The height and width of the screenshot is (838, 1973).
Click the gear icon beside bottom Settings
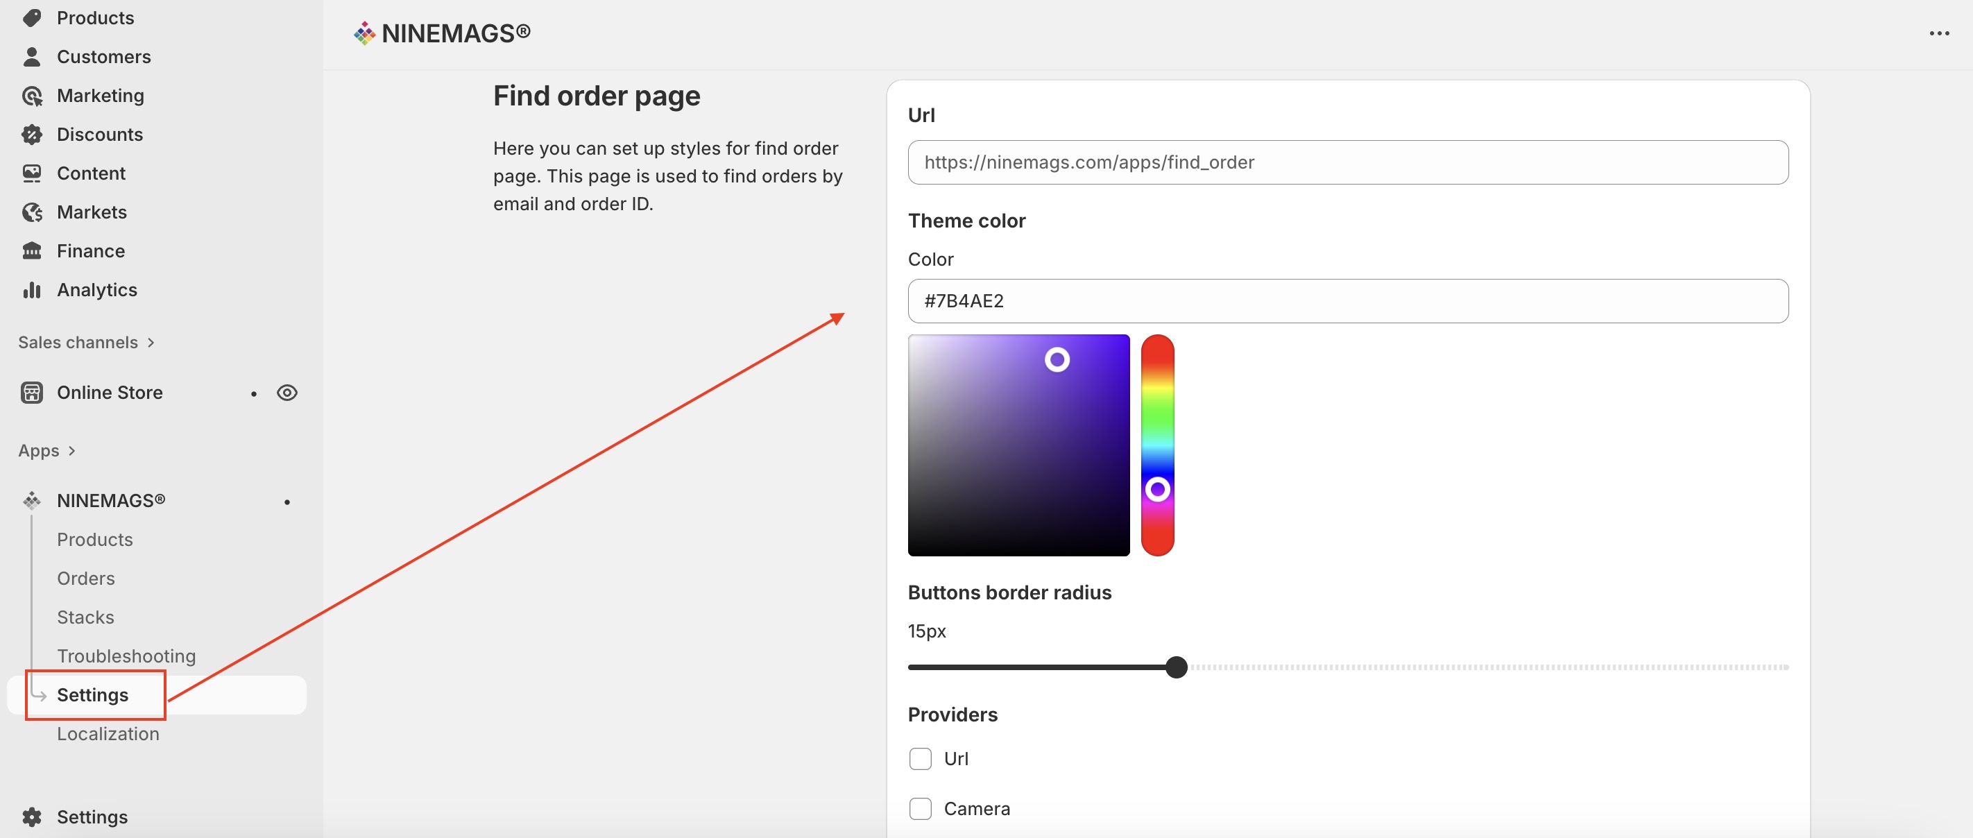click(31, 816)
